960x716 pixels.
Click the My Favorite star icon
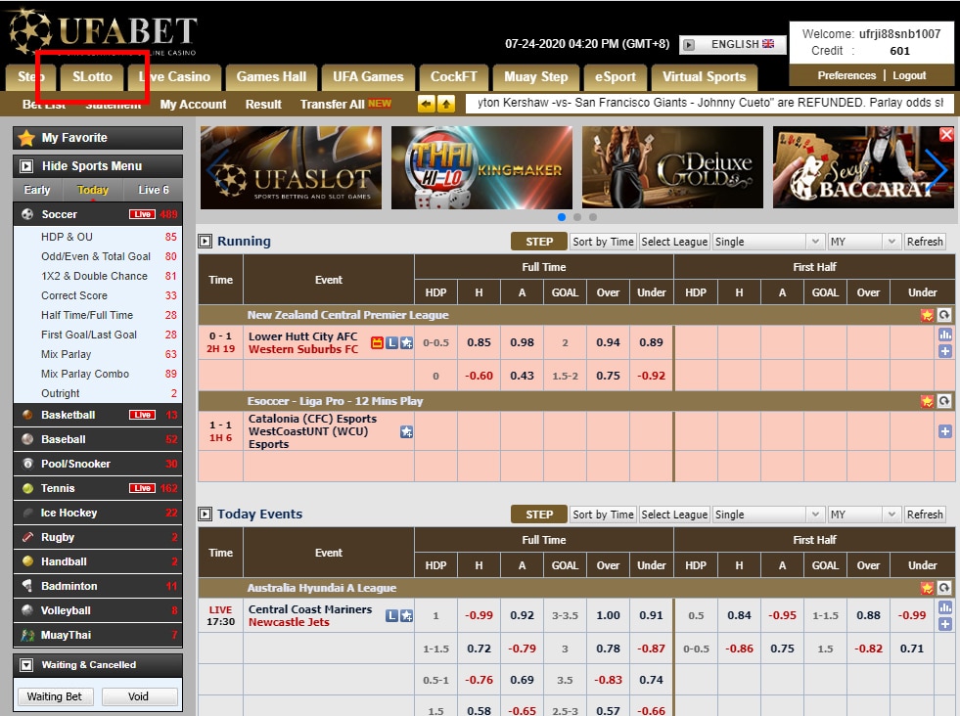(x=26, y=138)
